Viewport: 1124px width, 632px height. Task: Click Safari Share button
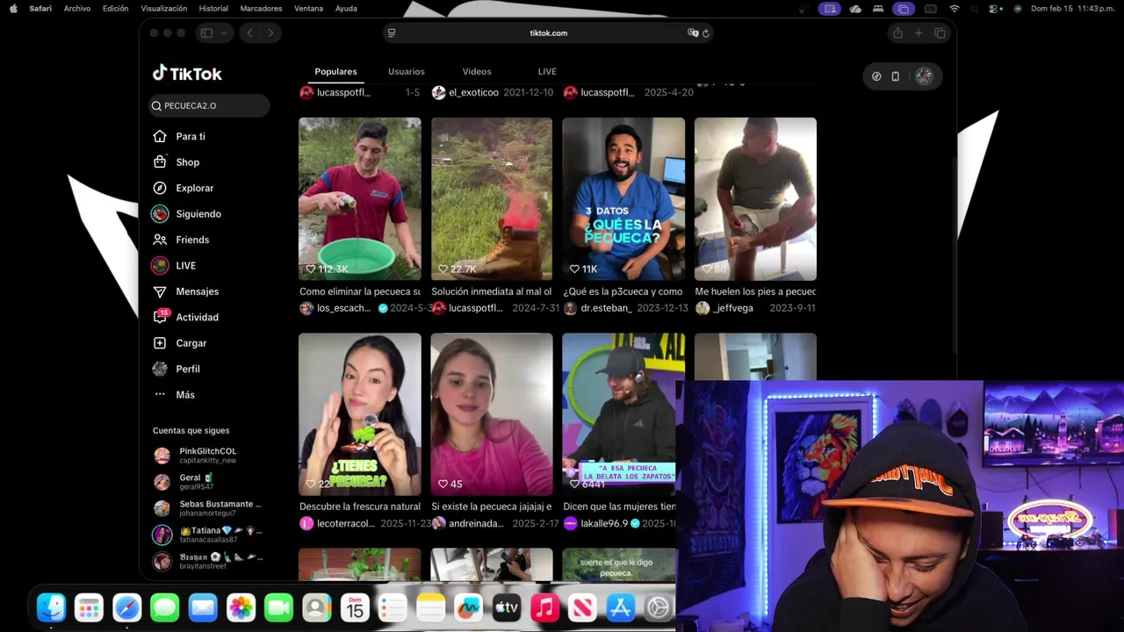pos(897,33)
